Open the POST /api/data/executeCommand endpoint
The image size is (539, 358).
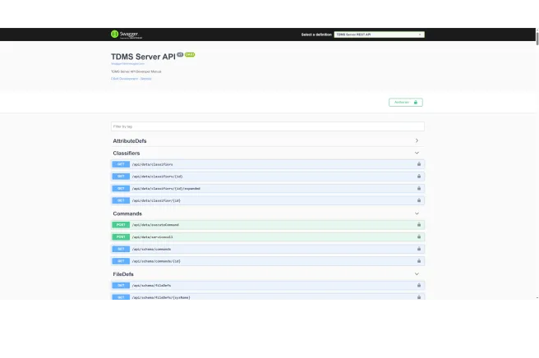click(267, 225)
